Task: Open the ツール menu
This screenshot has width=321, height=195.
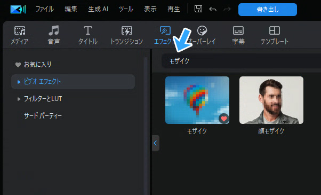Action: pyautogui.click(x=126, y=9)
